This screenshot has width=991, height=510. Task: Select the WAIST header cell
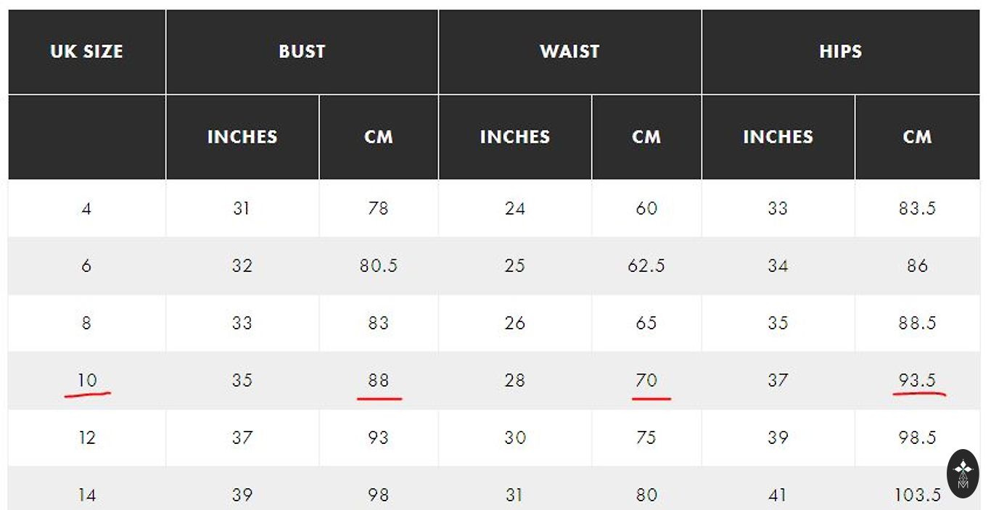(569, 52)
